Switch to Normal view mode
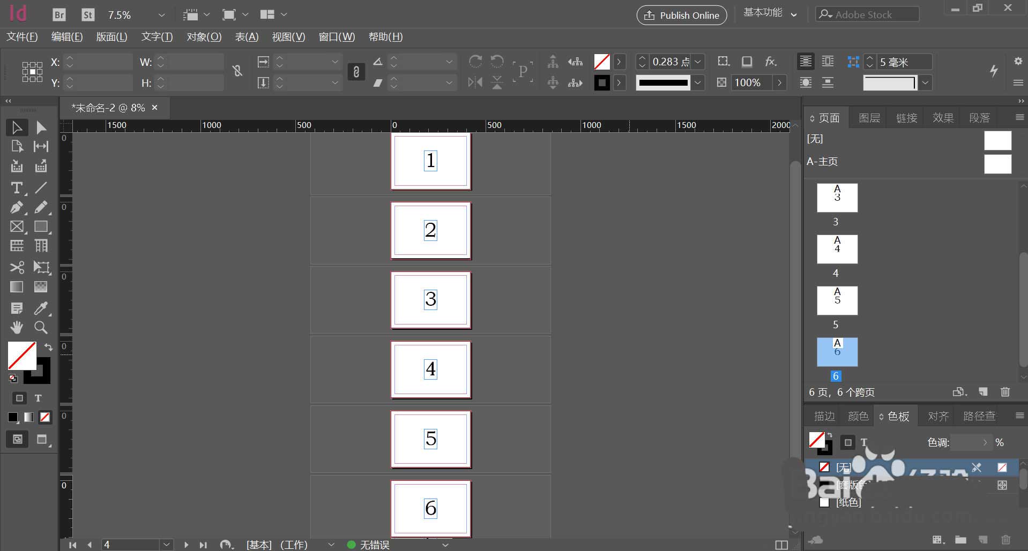Viewport: 1028px width, 551px height. click(18, 440)
